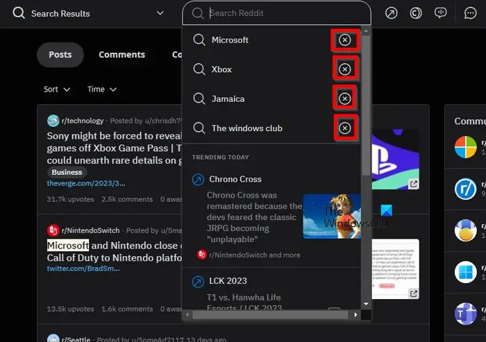Click r/NintendoSwitch and more in trending
Viewport: 486px width, 342px height.
coord(255,255)
